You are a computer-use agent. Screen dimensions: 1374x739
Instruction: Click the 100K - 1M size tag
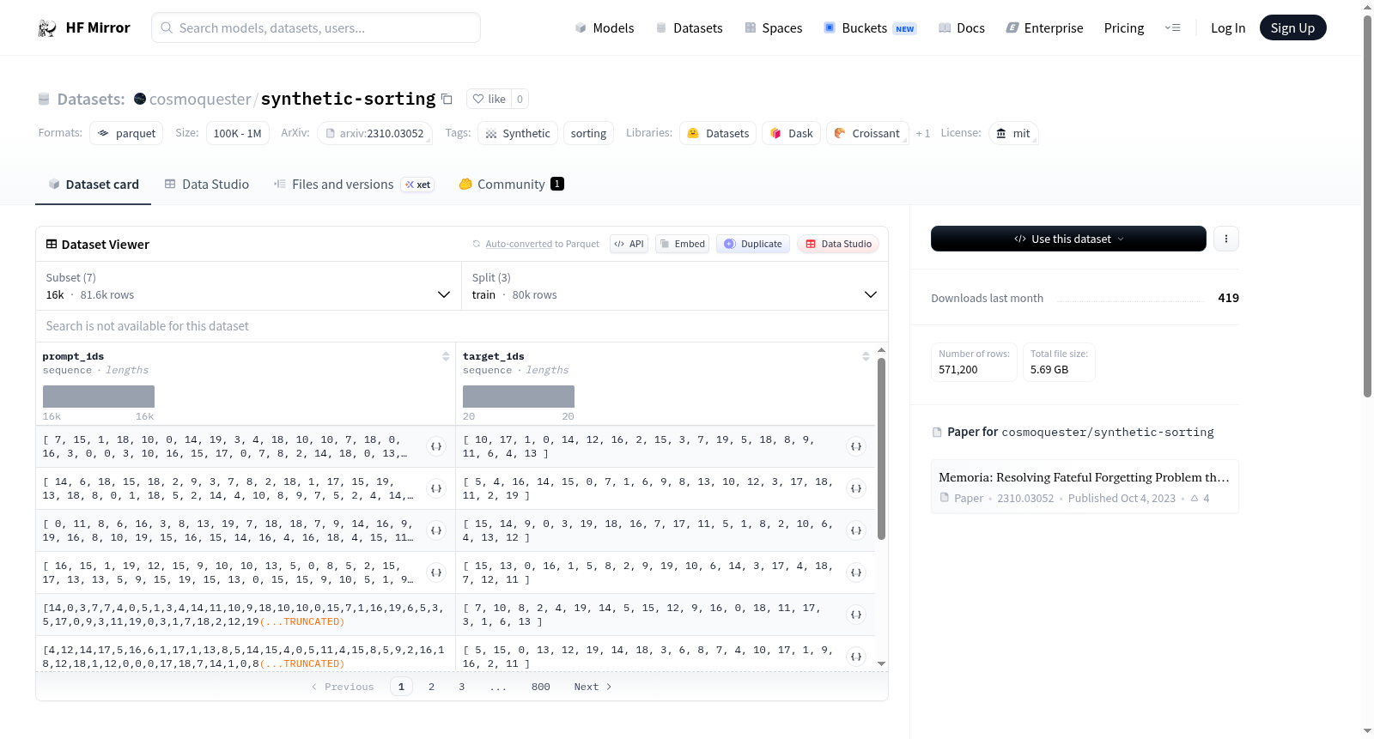237,133
